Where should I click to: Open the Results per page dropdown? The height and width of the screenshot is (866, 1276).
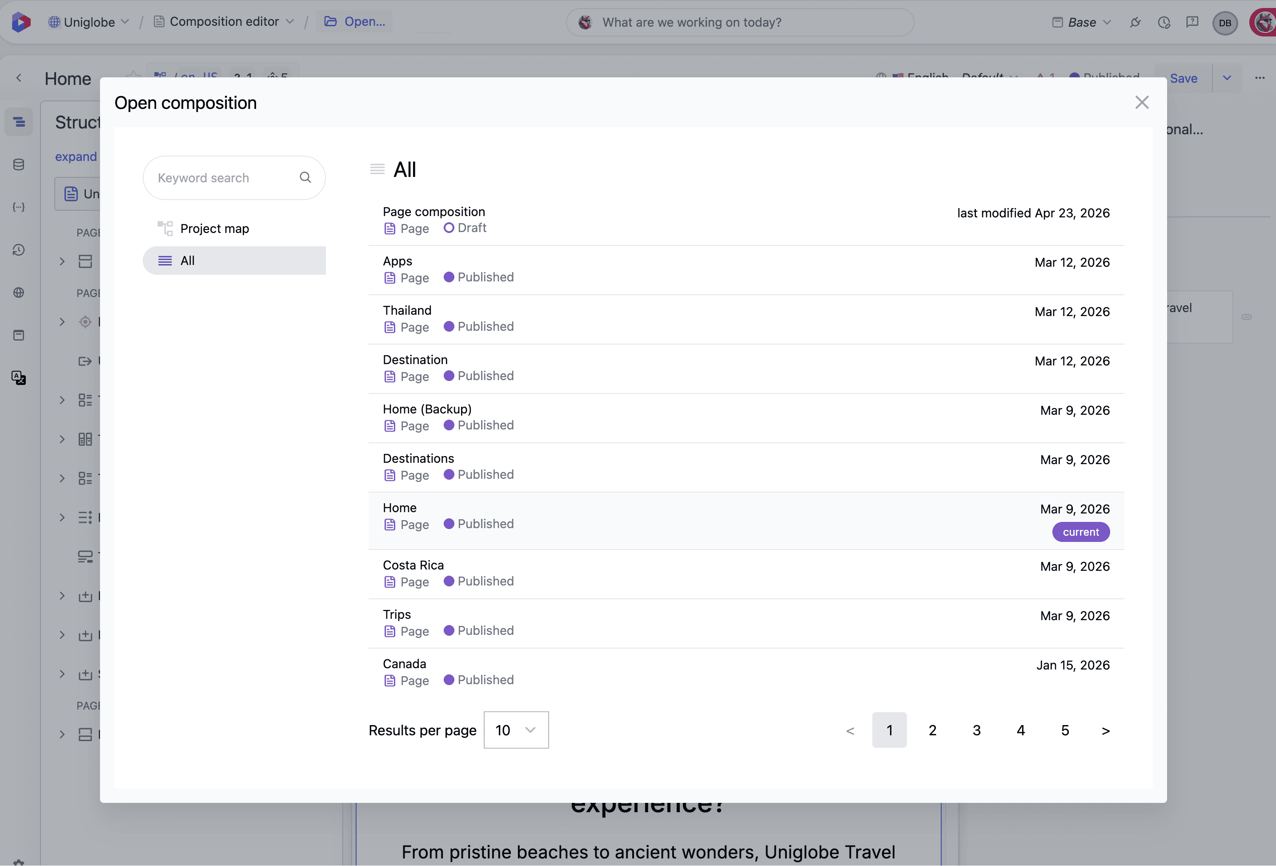(516, 730)
